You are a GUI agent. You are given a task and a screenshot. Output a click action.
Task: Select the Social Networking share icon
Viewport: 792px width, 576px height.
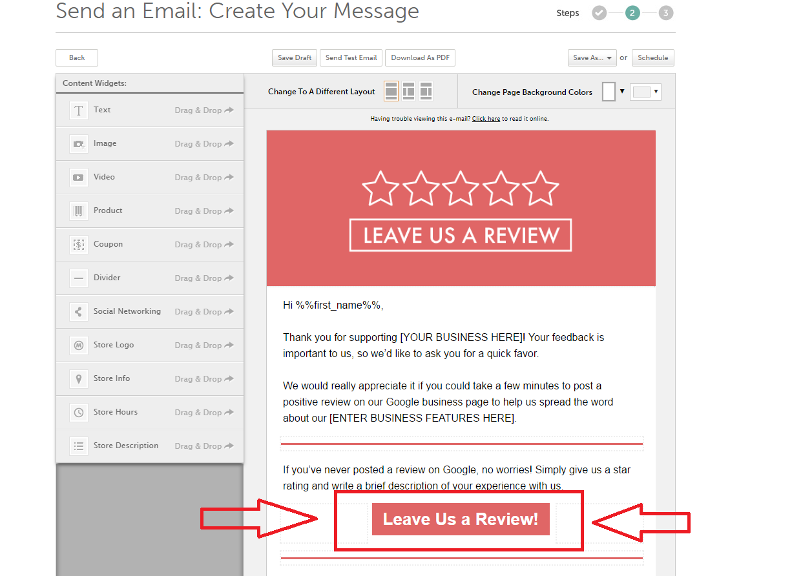click(79, 312)
